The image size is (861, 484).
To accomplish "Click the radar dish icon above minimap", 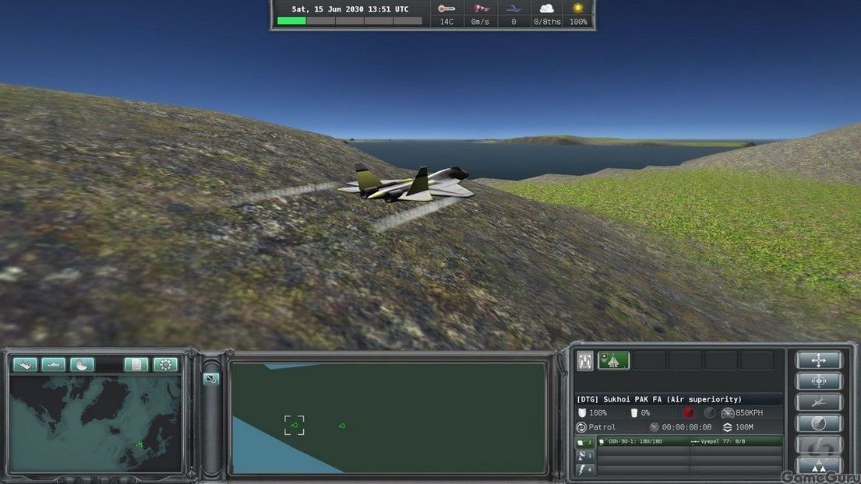I will pyautogui.click(x=82, y=364).
